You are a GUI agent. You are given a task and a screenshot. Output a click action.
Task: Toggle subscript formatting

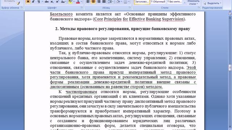coord(52,1)
